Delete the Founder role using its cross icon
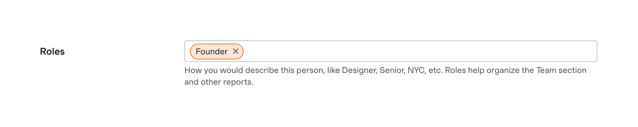This screenshot has height=127, width=638. [x=235, y=51]
